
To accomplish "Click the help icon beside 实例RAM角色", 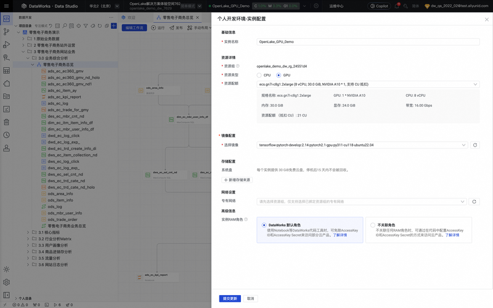I will point(246,219).
